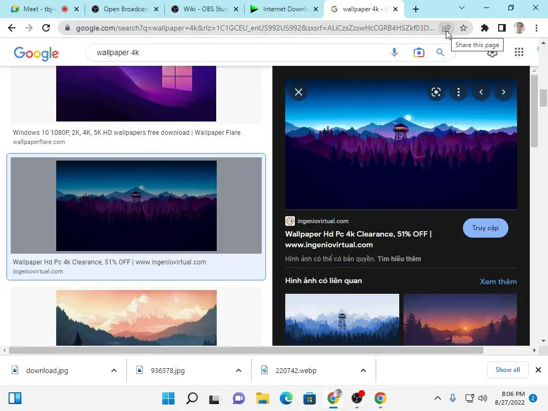Screen dimensions: 548x411
Task: Open Google Lens on the preview image
Action: coord(436,92)
